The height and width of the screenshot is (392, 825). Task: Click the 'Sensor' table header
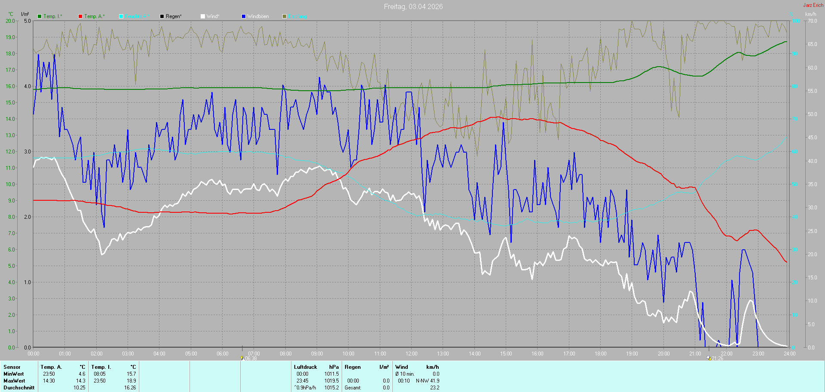[12, 367]
